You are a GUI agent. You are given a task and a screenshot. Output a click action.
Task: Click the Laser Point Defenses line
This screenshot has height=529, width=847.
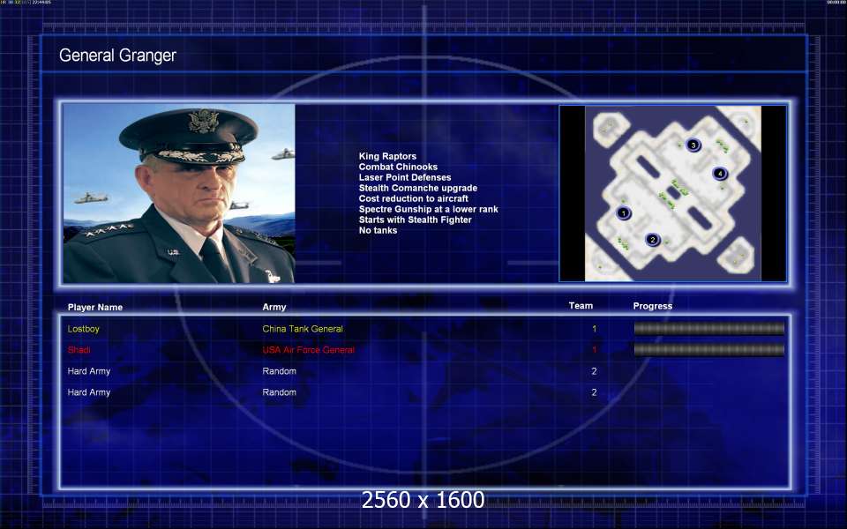pyautogui.click(x=405, y=177)
